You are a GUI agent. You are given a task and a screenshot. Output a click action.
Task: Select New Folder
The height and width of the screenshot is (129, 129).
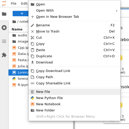74,110
